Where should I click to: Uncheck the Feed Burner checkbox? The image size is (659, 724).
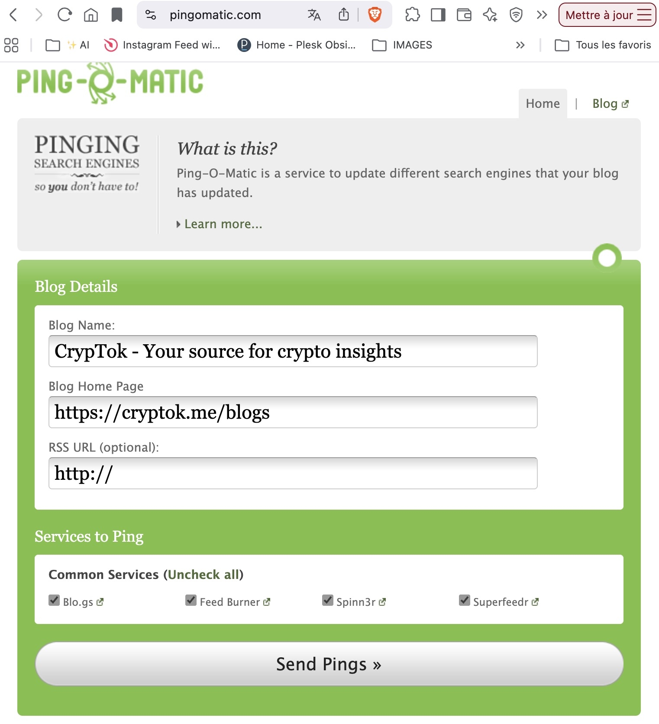pos(191,601)
